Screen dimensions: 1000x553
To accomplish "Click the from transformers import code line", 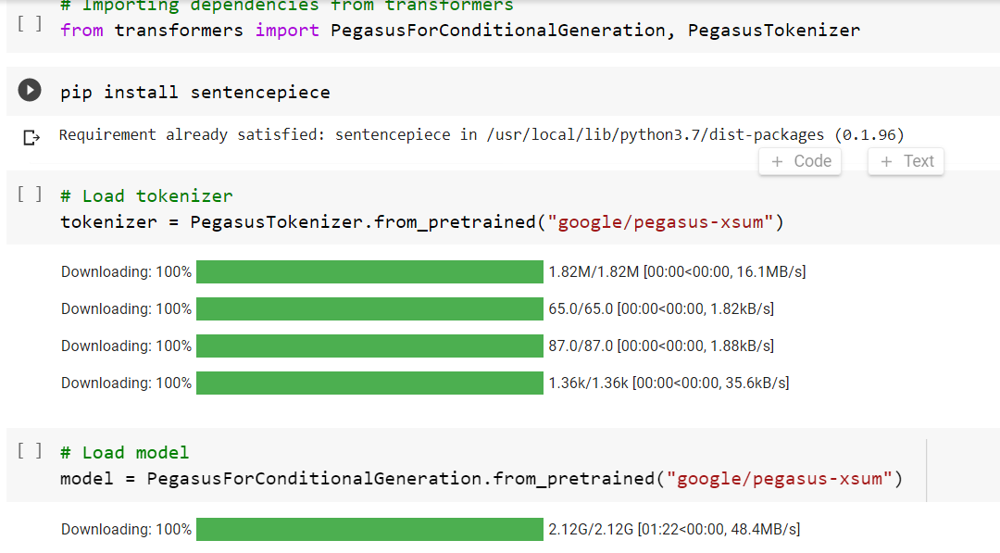I will 459,31.
